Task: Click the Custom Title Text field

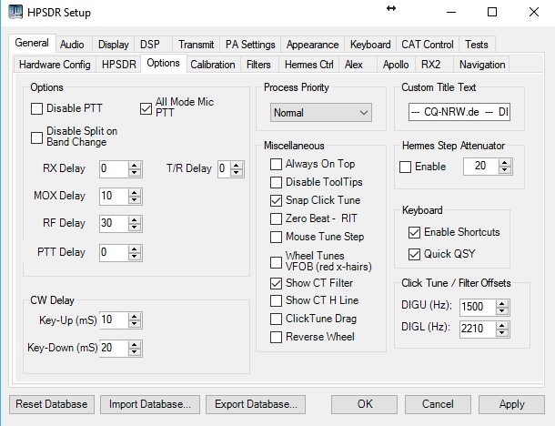Action: click(459, 112)
